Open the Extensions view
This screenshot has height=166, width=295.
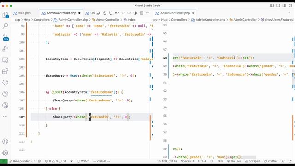(x=5, y=71)
